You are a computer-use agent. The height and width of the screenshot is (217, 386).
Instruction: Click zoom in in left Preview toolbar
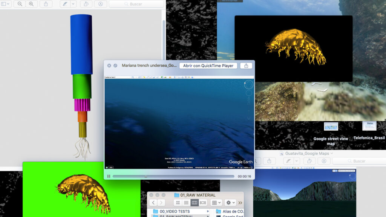pyautogui.click(x=31, y=4)
